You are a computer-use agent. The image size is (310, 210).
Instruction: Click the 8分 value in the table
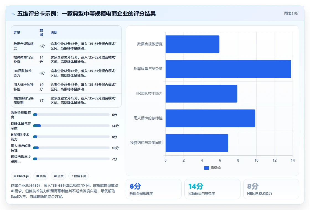[x=42, y=73]
